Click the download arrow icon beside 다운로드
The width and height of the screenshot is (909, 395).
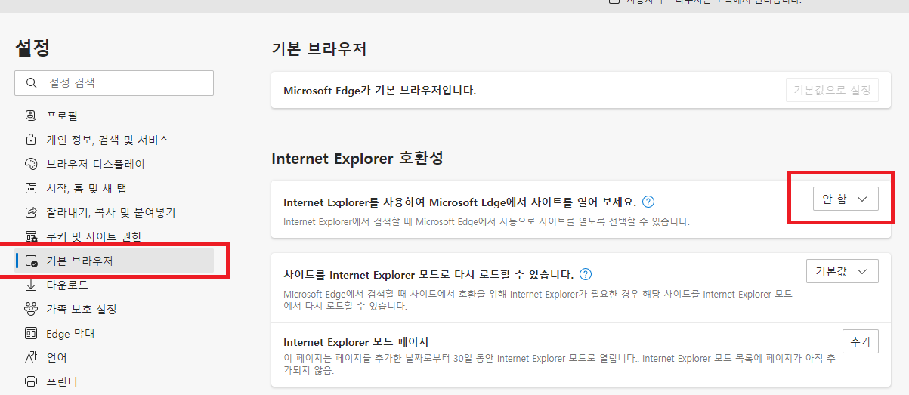coord(31,285)
